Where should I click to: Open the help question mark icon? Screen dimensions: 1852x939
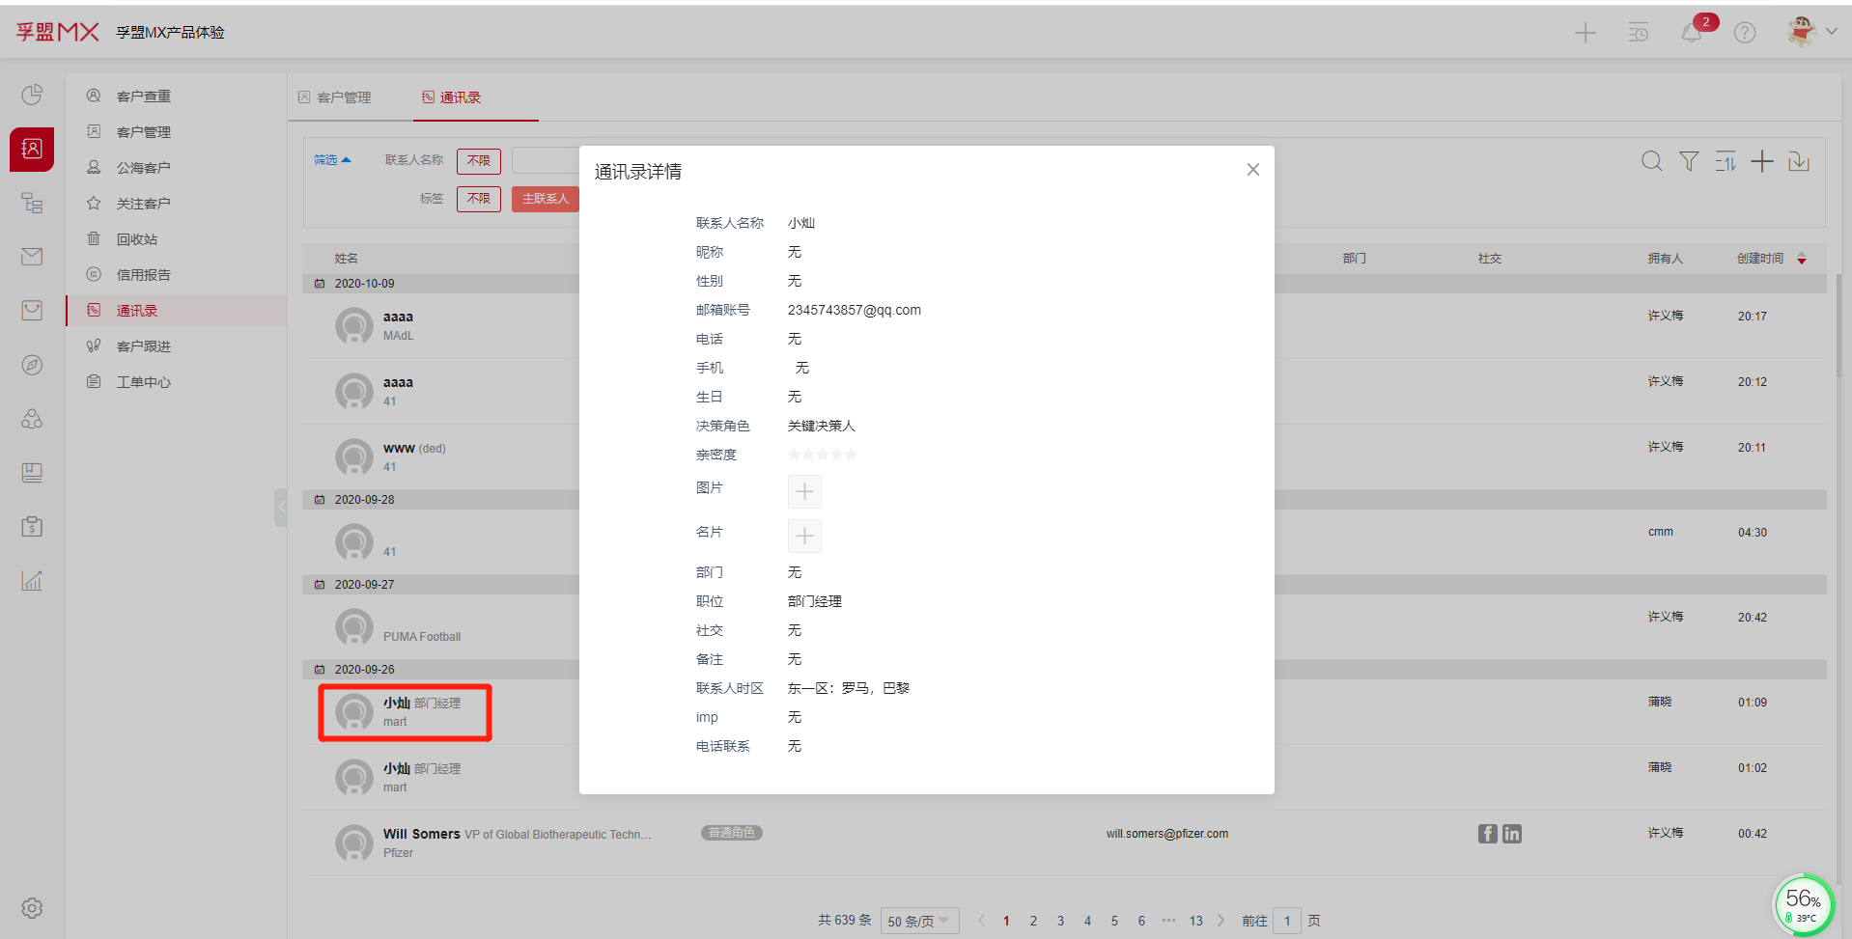coord(1744,33)
